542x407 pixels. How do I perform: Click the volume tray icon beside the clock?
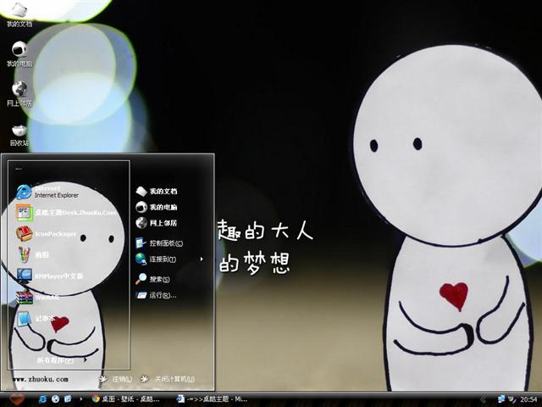512,399
